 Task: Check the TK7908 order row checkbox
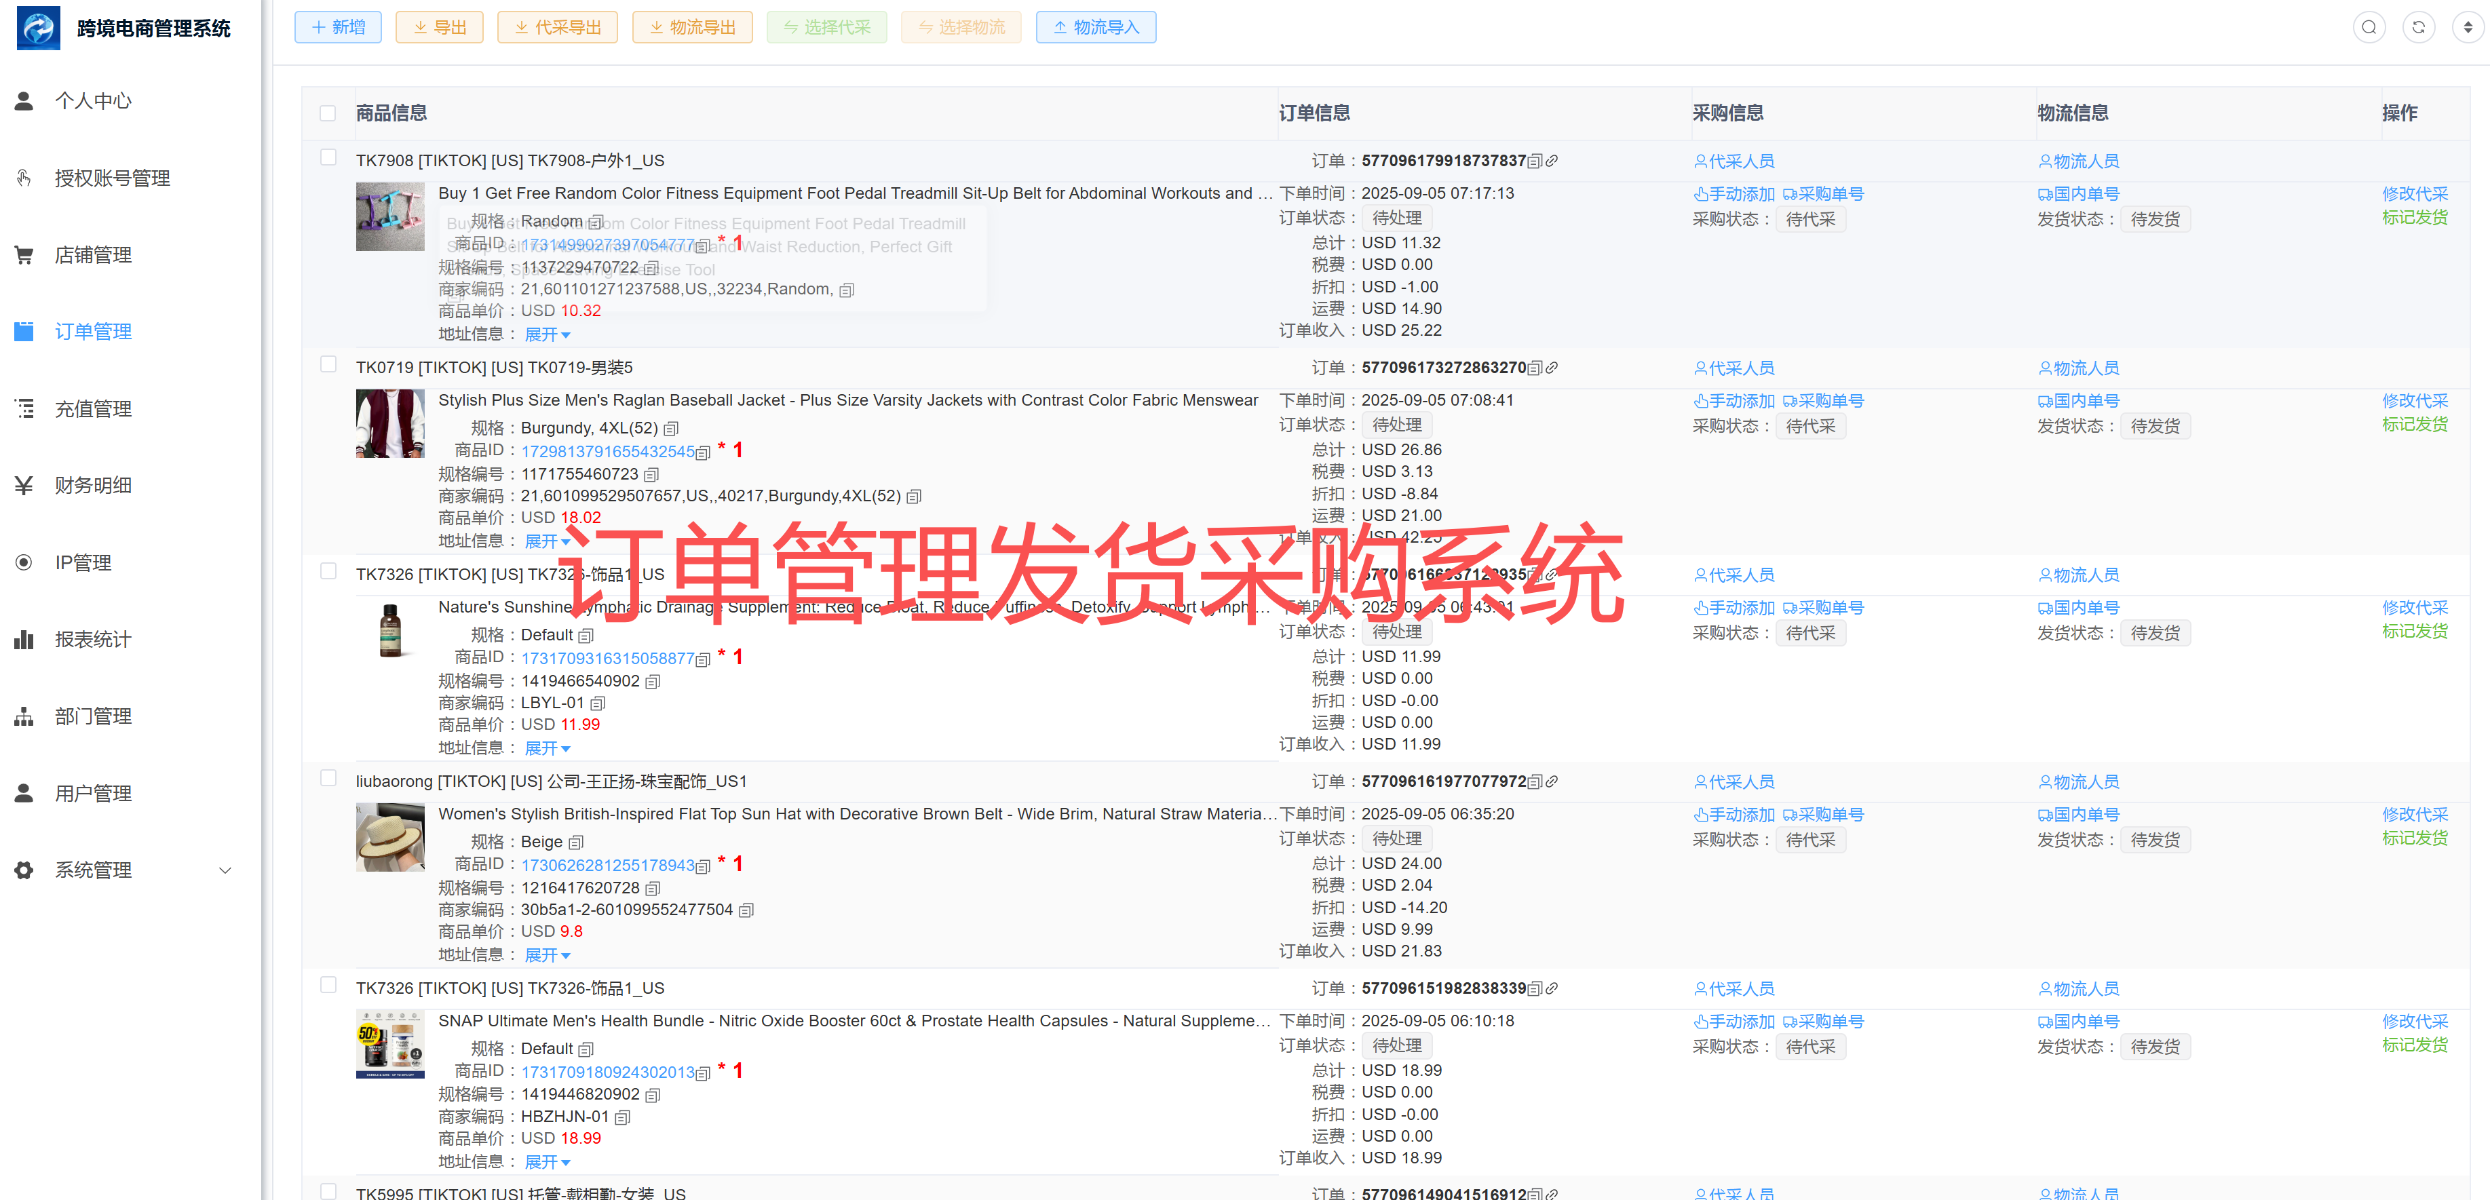tap(328, 157)
